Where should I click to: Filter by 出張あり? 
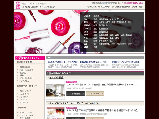[23, 75]
